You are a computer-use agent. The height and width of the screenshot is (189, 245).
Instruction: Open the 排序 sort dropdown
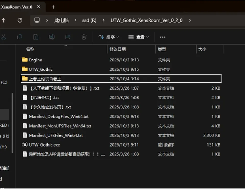point(109,37)
